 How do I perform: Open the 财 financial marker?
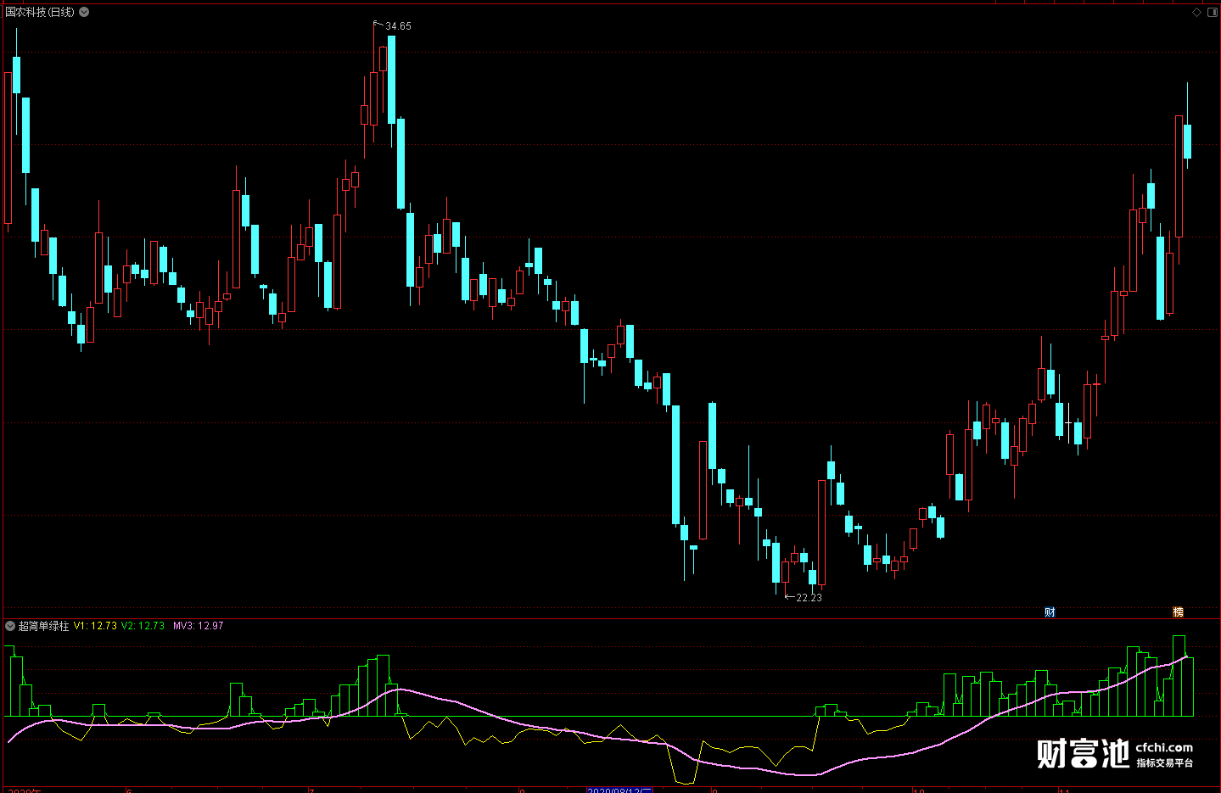1050,612
